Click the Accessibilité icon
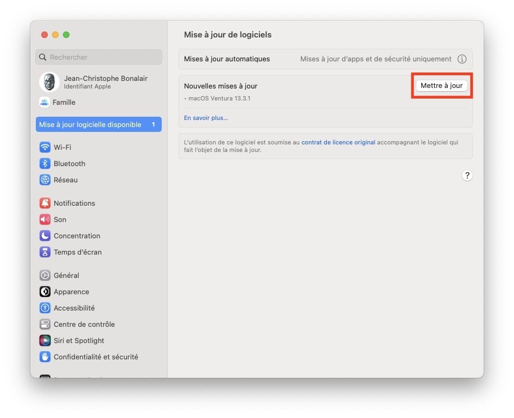 45,308
